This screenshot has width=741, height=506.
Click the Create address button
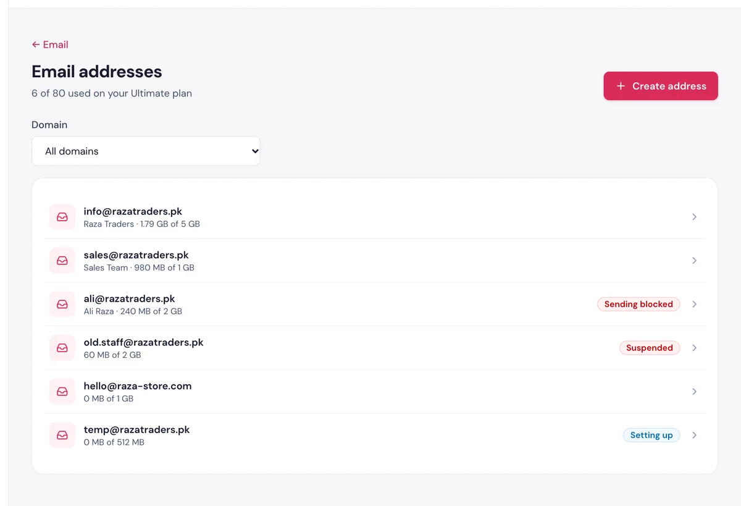coord(661,86)
